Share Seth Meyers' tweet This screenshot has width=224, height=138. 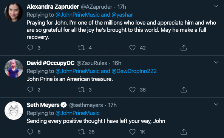184,132
